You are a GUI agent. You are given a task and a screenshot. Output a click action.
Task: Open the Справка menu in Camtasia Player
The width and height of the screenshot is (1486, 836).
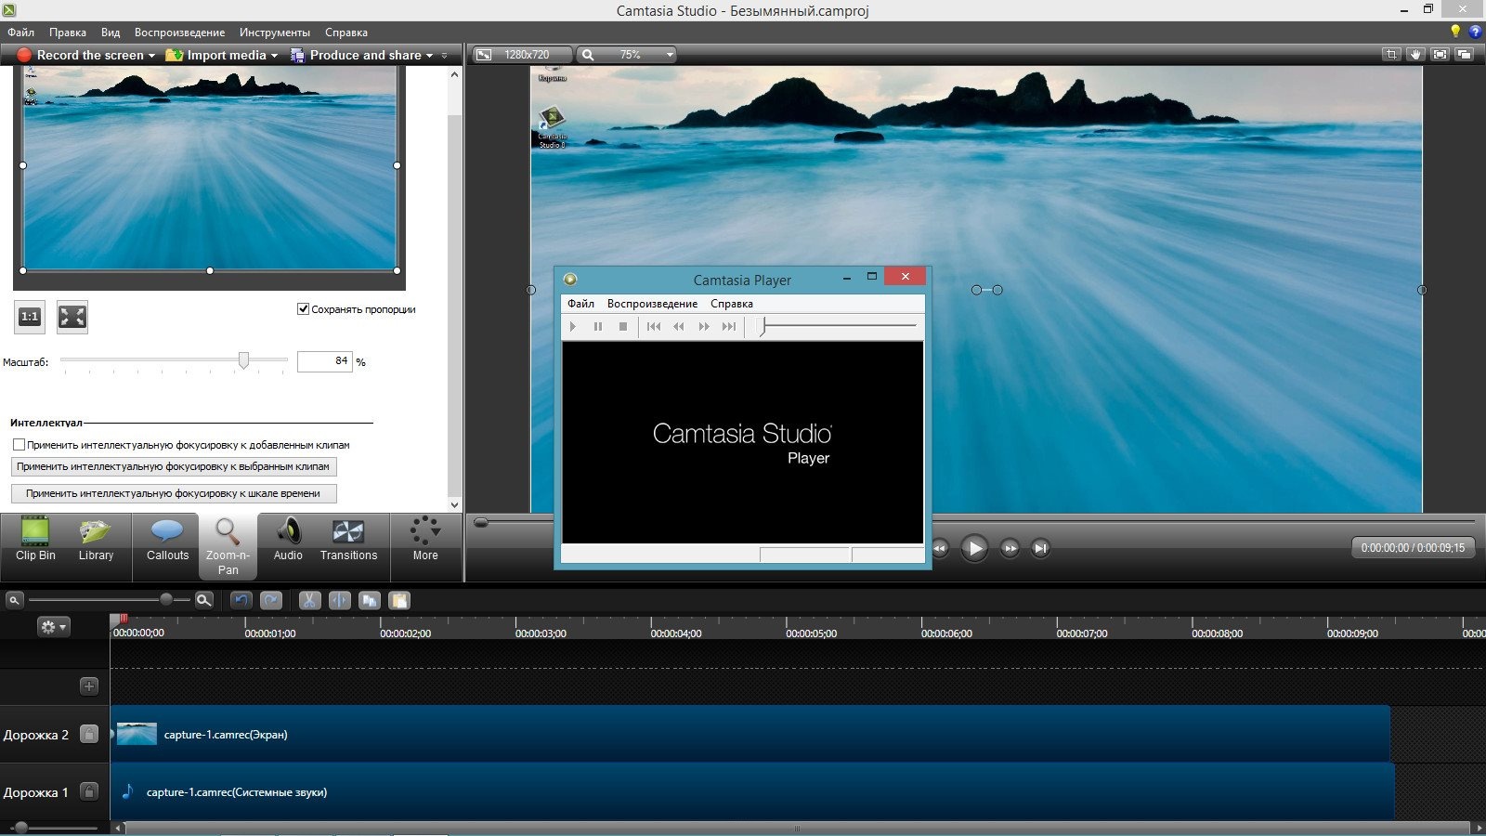[x=732, y=304]
